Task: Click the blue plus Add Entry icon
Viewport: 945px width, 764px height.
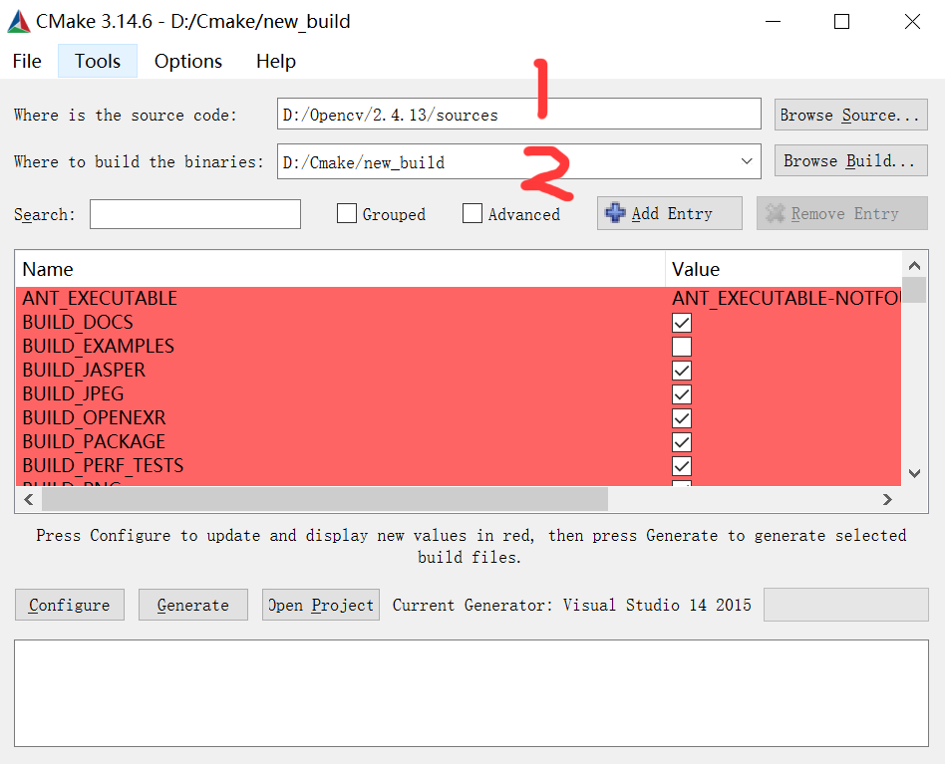Action: click(x=615, y=212)
